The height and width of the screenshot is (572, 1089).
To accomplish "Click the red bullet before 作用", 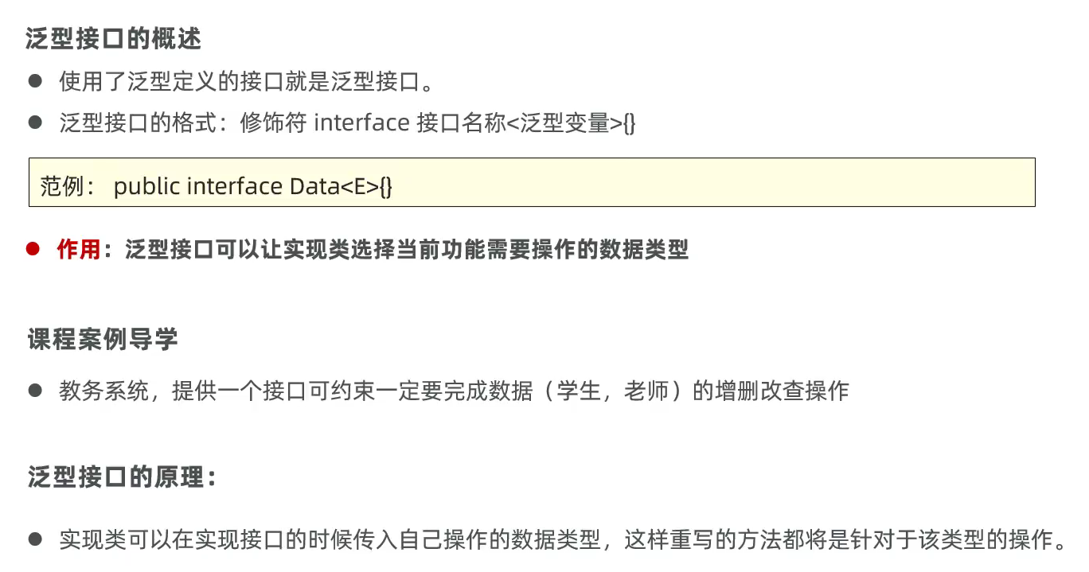I will (33, 249).
